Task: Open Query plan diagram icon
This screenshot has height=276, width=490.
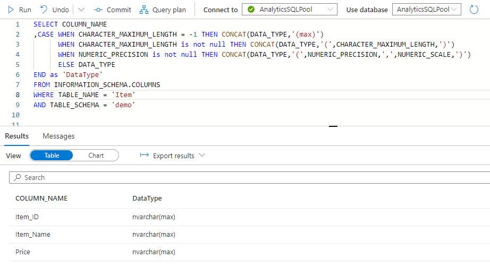Action: (144, 10)
